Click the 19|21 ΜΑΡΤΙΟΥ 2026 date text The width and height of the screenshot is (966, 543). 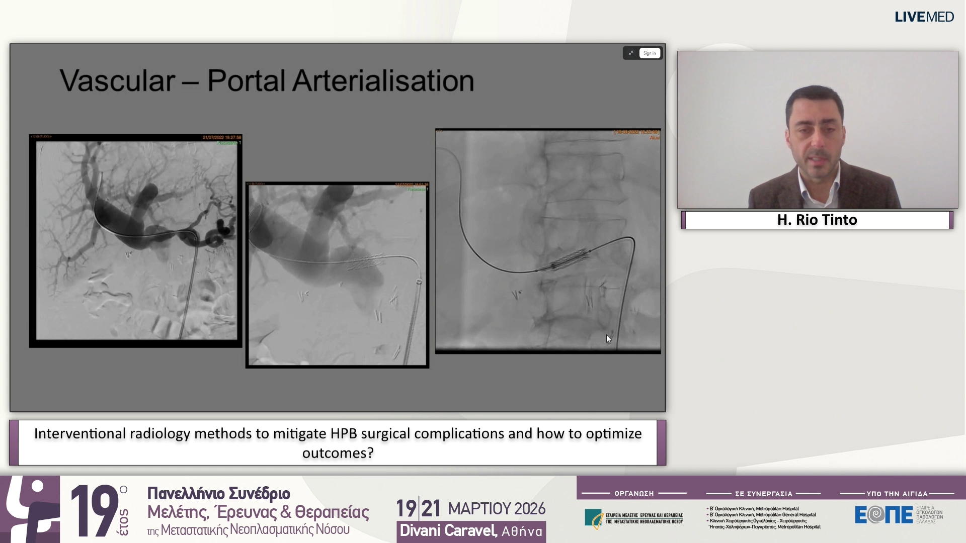tap(471, 507)
